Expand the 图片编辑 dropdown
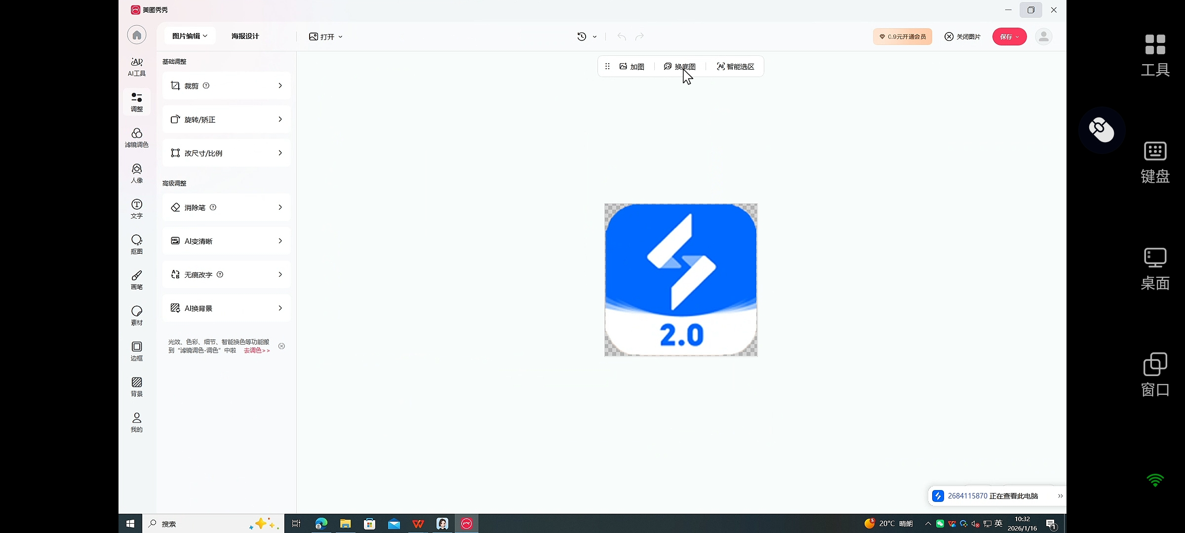 pyautogui.click(x=190, y=36)
